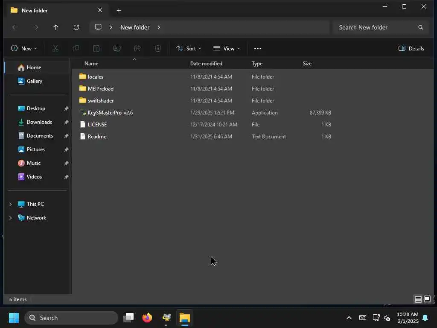Open Desktop in quick access
Viewport: 437px width, 328px height.
click(37, 108)
